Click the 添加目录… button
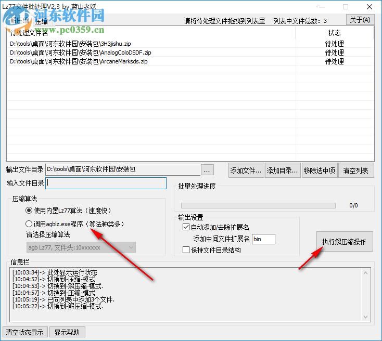The height and width of the screenshot is (341, 382). click(283, 170)
